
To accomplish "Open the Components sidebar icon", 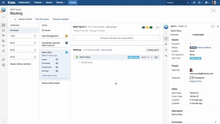I will click(3, 51).
